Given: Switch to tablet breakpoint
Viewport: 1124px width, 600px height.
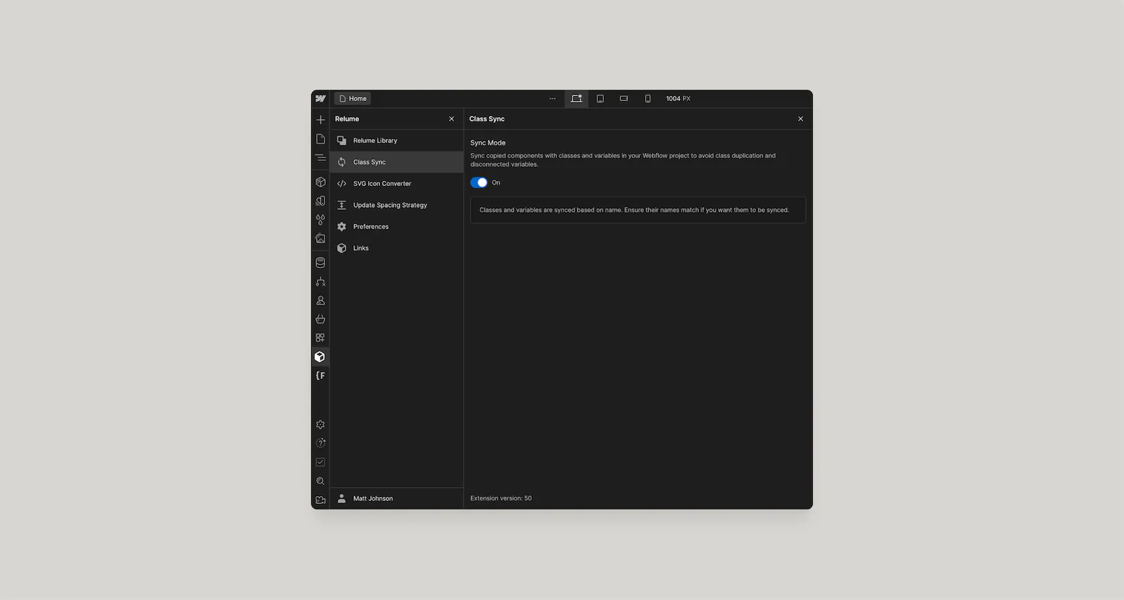Looking at the screenshot, I should tap(600, 99).
